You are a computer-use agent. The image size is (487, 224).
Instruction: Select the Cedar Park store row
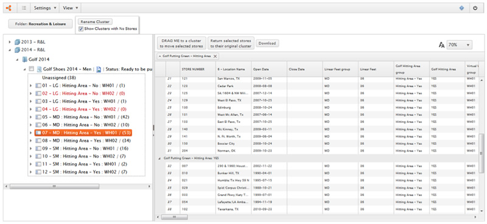coord(317,86)
